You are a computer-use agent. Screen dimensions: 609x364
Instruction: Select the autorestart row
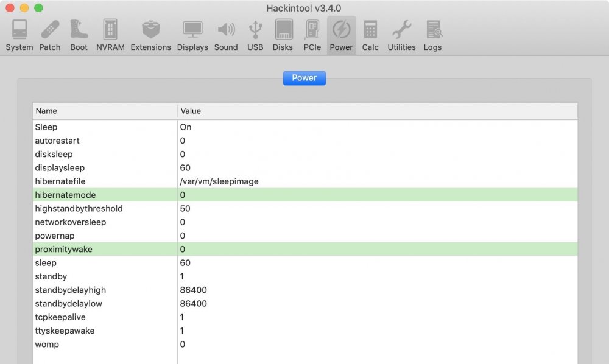(x=305, y=141)
